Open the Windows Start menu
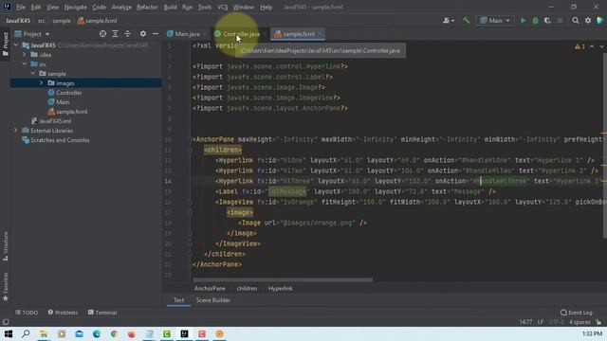Image resolution: width=607 pixels, height=341 pixels. click(x=9, y=333)
